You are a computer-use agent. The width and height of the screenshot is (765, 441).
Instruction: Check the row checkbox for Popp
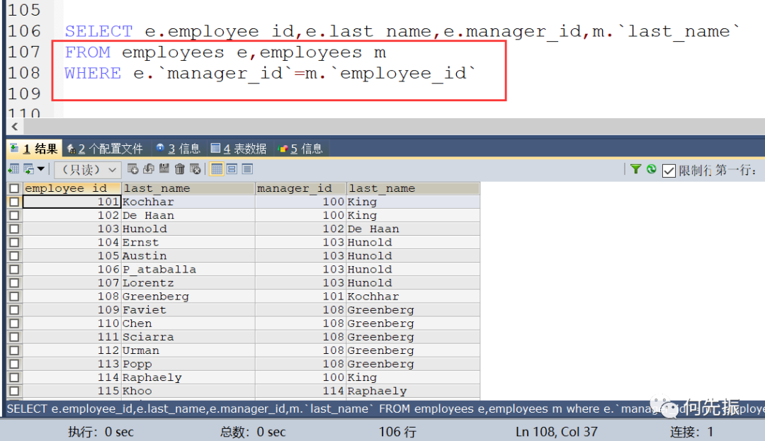pyautogui.click(x=14, y=364)
